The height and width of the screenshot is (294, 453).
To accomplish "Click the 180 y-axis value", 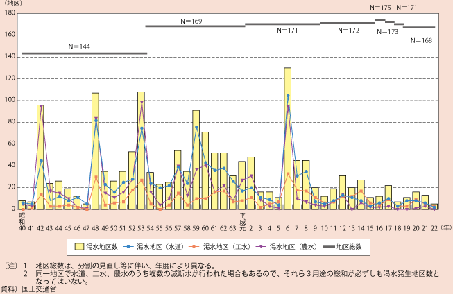I will click(10, 13).
